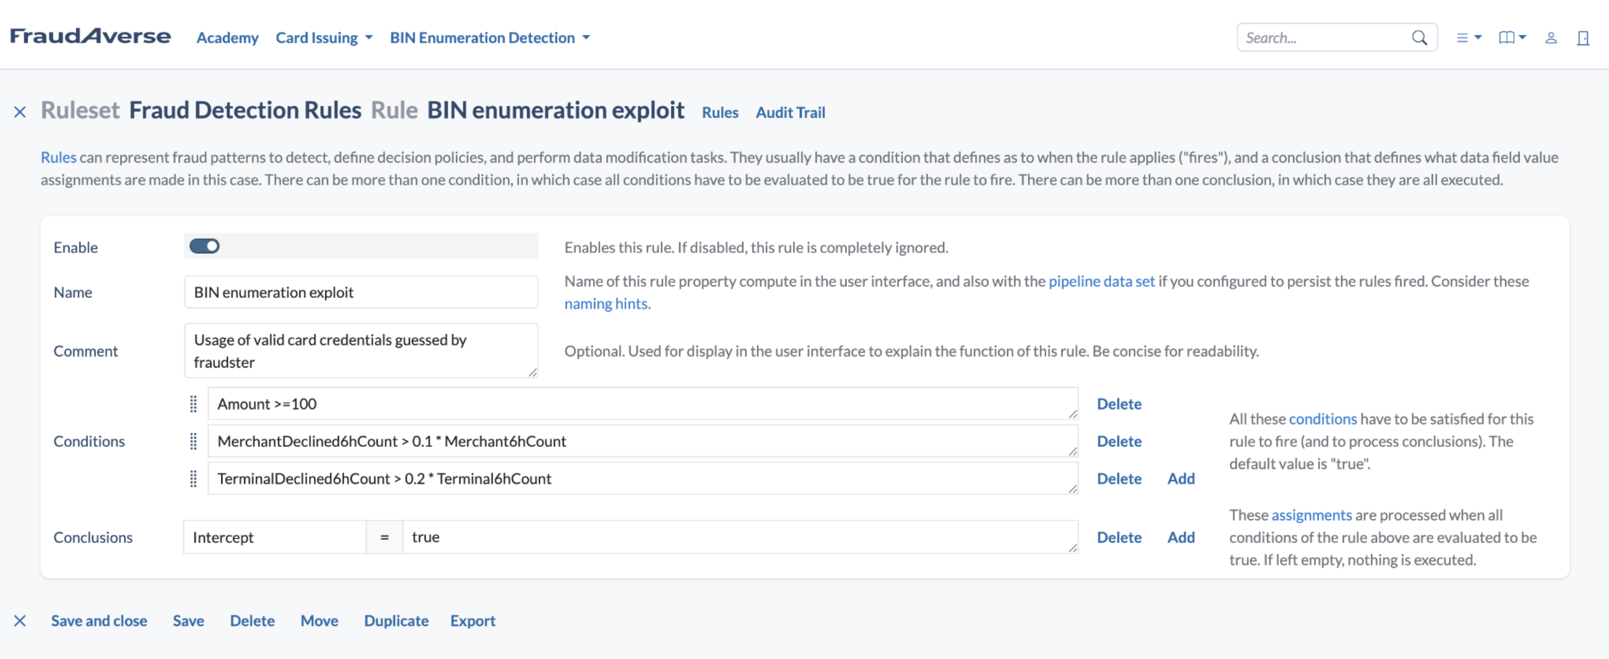Open the hamburger list menu icon

click(x=1468, y=38)
